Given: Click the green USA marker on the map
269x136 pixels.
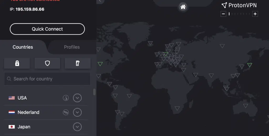Looking at the screenshot, I should click(x=100, y=64).
